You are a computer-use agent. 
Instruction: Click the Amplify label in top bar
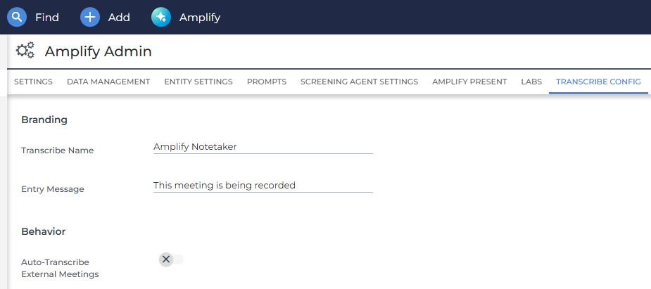pos(200,18)
